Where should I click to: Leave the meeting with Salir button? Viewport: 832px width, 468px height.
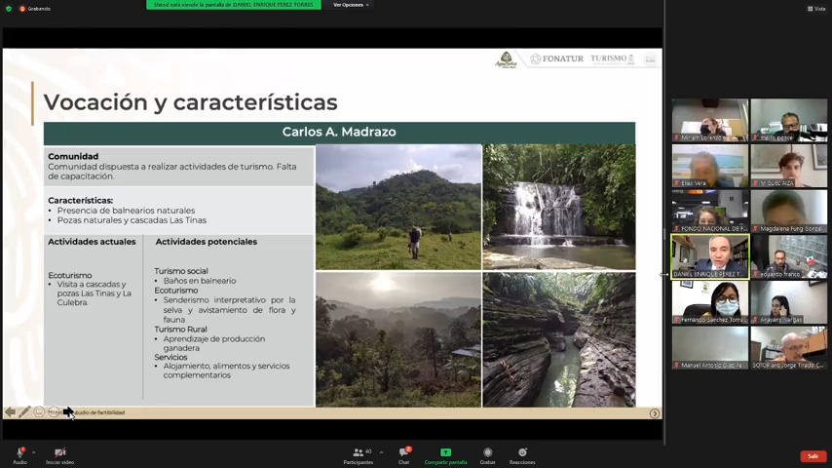tap(813, 456)
